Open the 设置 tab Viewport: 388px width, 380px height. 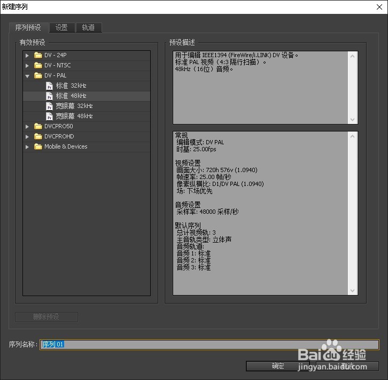tap(61, 27)
